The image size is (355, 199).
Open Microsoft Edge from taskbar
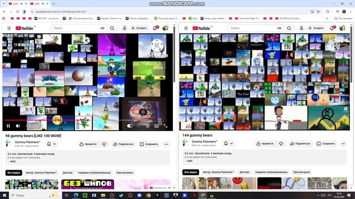pos(76,195)
